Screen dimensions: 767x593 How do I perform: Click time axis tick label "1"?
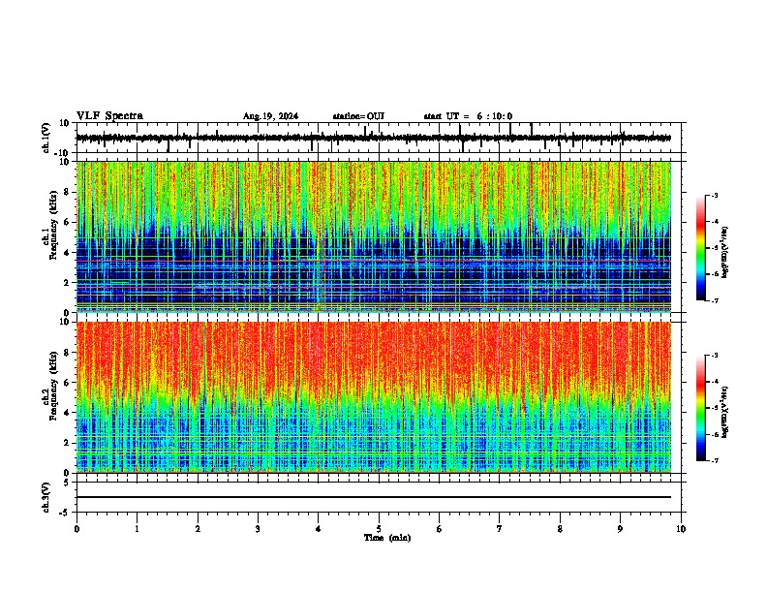coord(137,529)
